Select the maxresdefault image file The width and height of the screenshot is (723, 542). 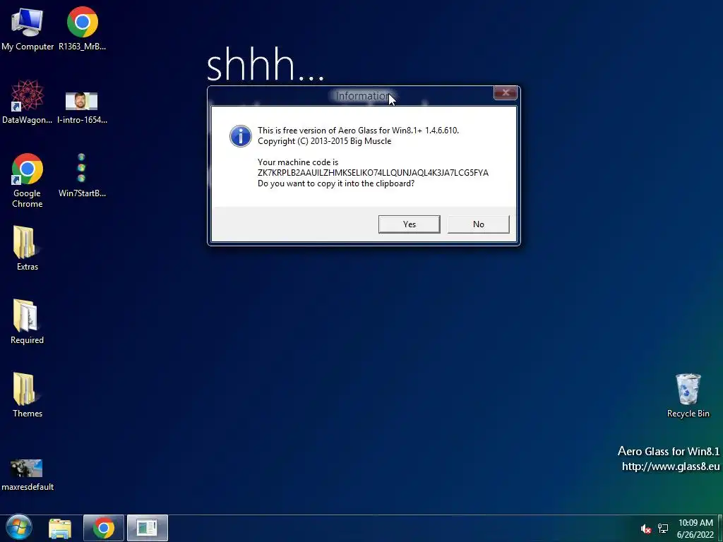coord(27,475)
